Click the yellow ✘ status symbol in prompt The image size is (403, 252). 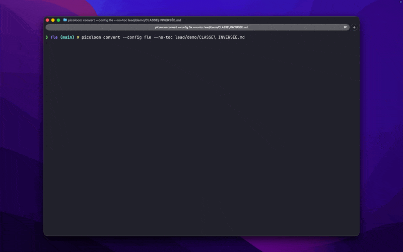click(x=78, y=37)
